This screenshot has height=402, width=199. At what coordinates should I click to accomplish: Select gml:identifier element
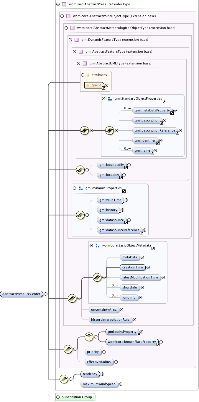coord(146,141)
